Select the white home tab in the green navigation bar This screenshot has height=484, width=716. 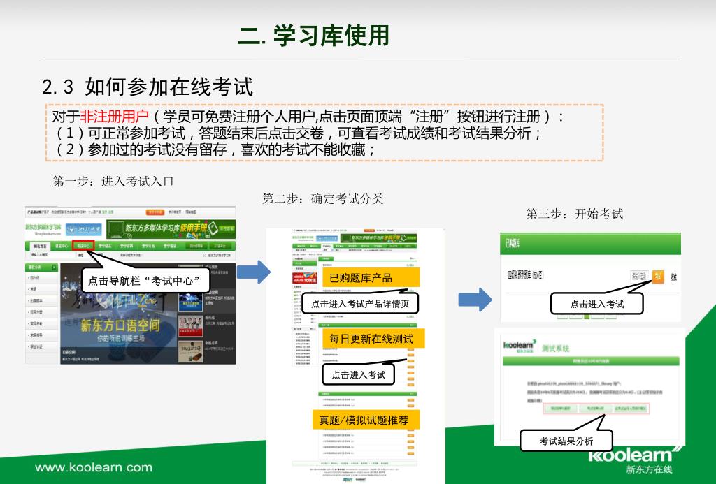point(39,246)
